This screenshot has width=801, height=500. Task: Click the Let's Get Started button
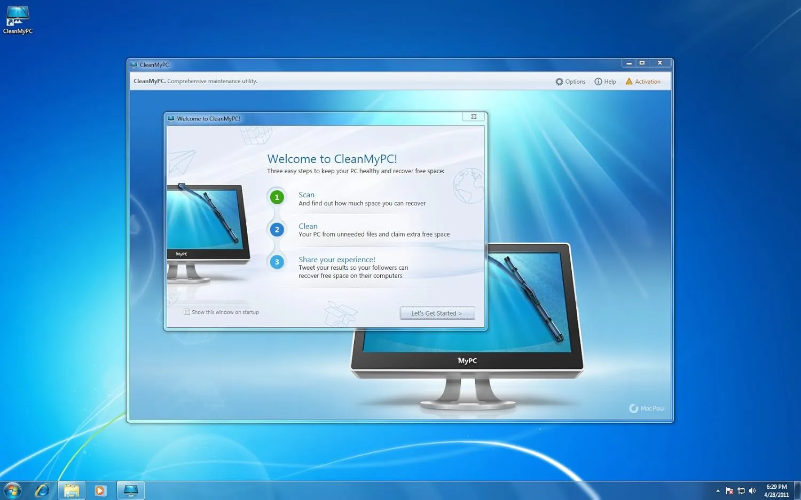pos(437,313)
